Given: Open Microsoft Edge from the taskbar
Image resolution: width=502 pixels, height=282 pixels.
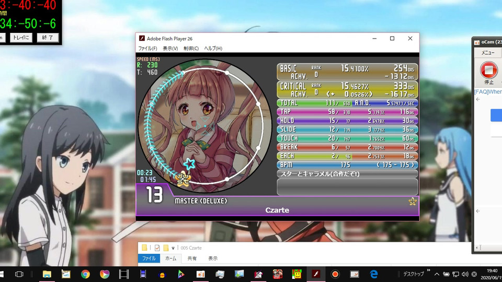Looking at the screenshot, I should 373,274.
